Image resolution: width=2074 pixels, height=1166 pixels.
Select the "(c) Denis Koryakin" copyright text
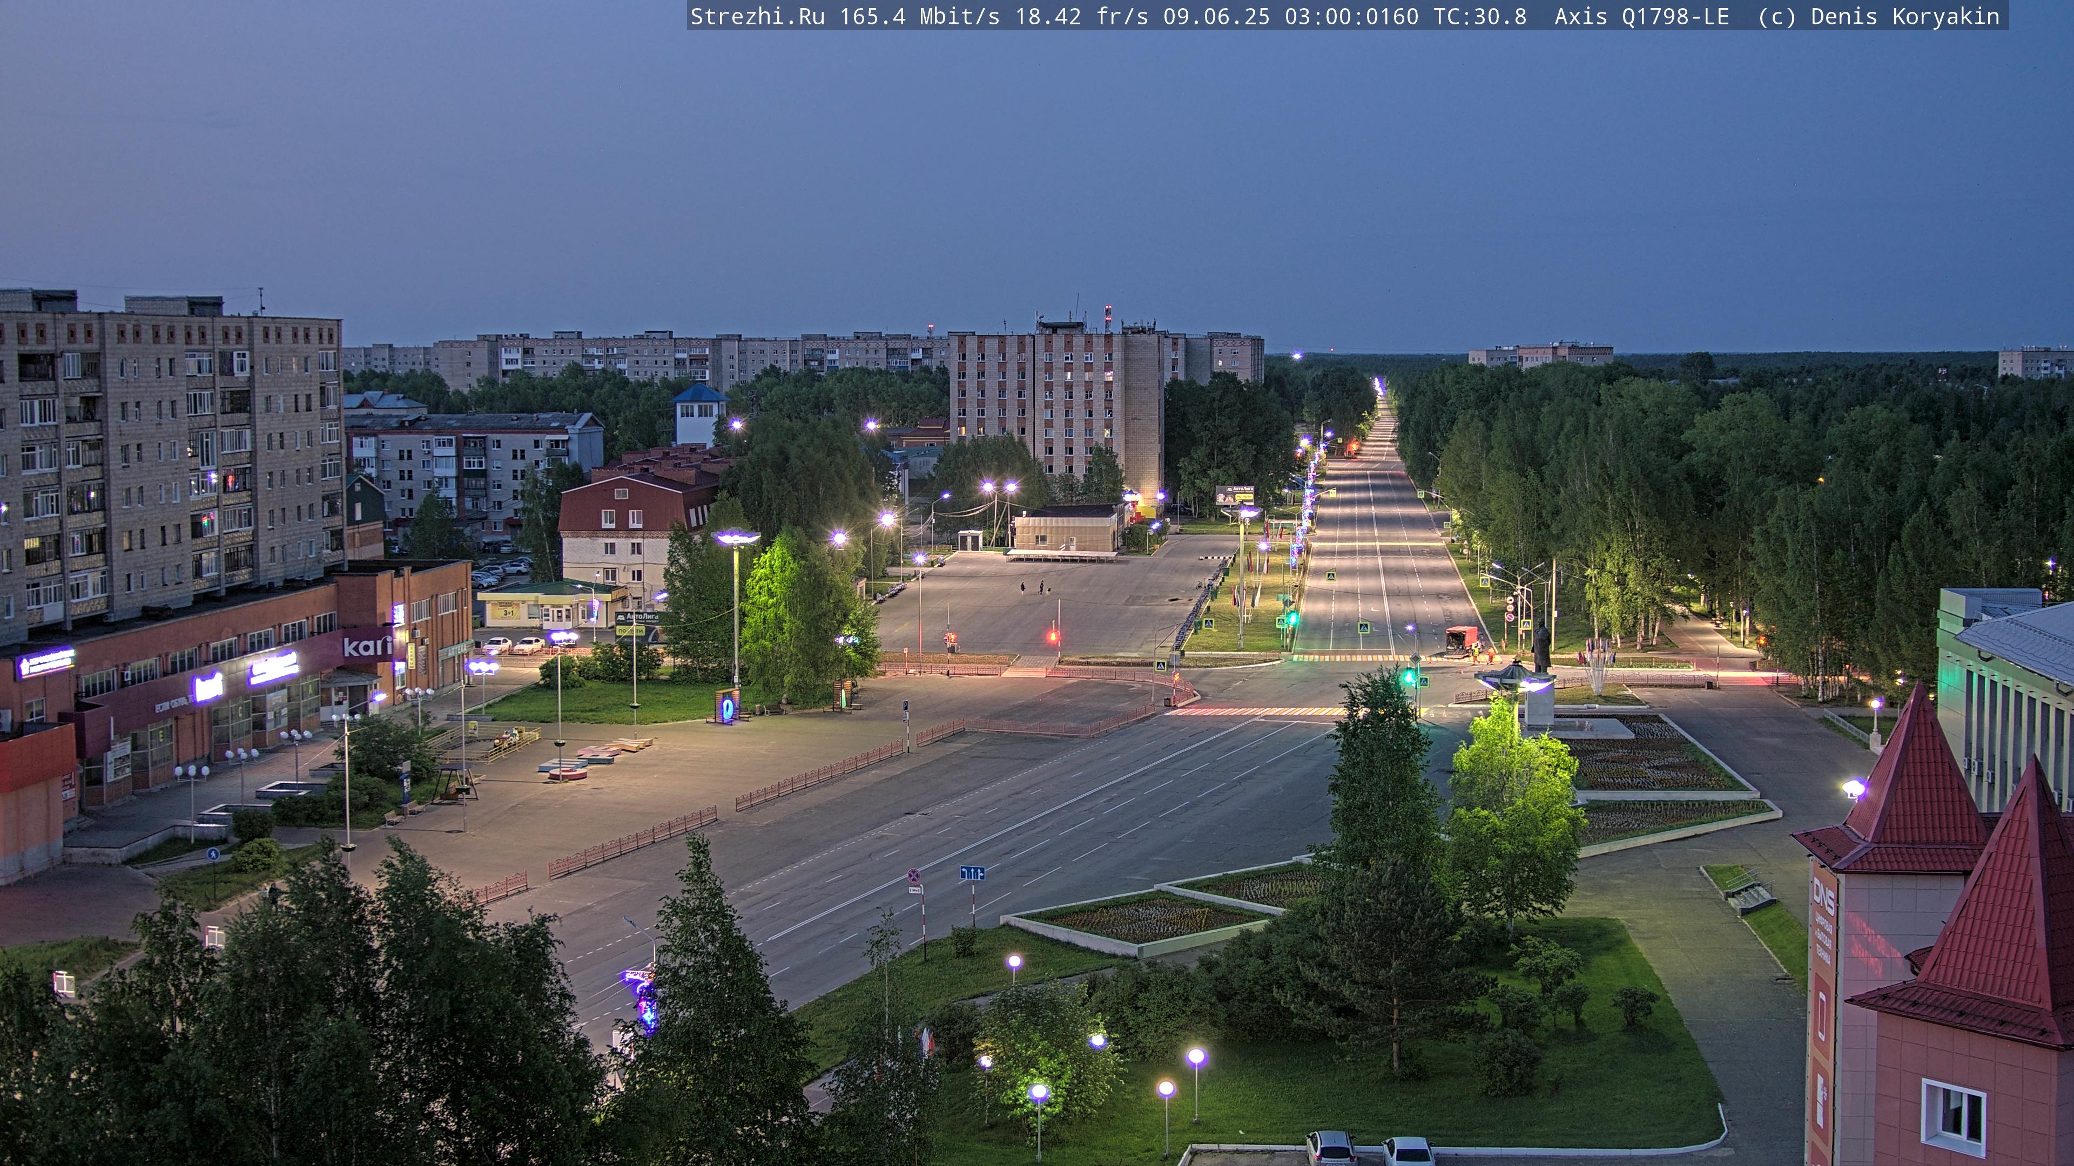pyautogui.click(x=1878, y=17)
